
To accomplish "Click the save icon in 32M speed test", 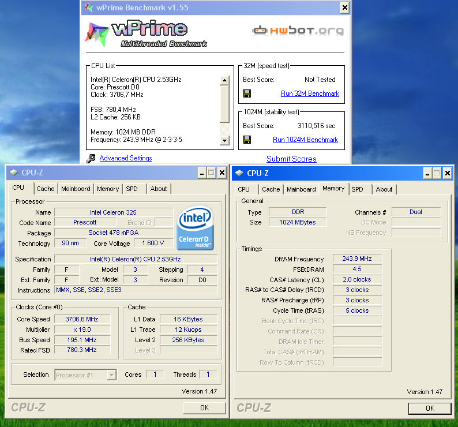I will click(x=247, y=93).
